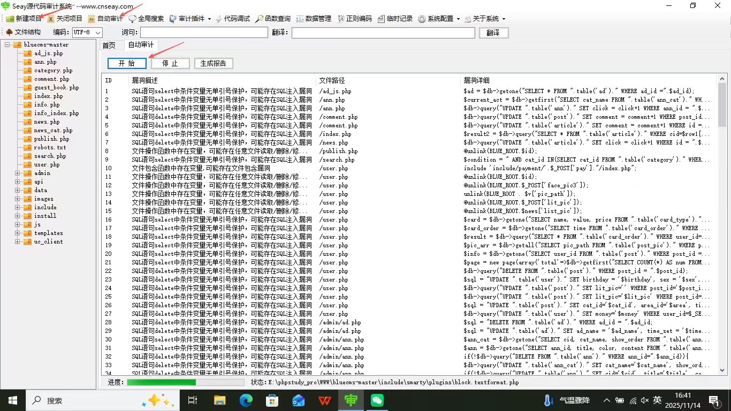This screenshot has width=731, height=411.
Task: Select result row 9 /search.php
Action: pyautogui.click(x=408, y=159)
